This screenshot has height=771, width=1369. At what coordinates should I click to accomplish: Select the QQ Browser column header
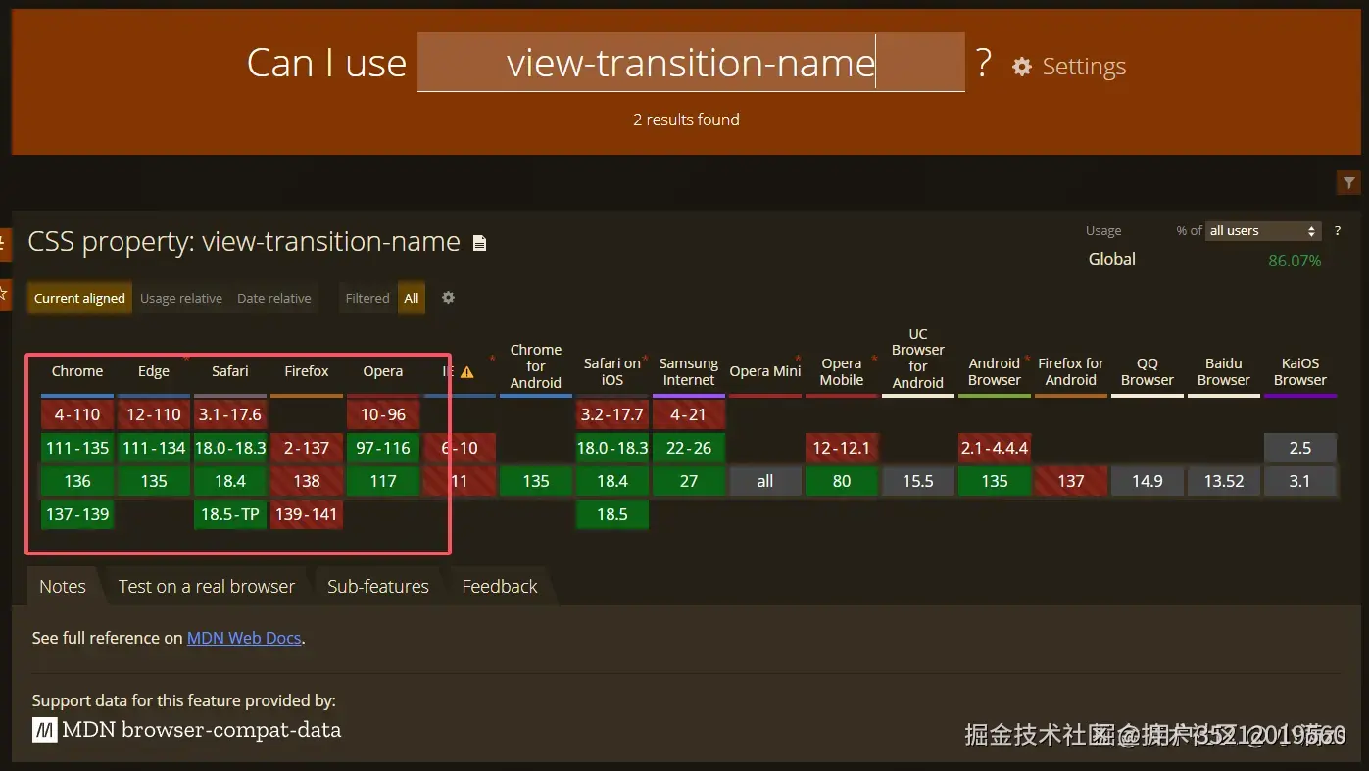tap(1148, 371)
